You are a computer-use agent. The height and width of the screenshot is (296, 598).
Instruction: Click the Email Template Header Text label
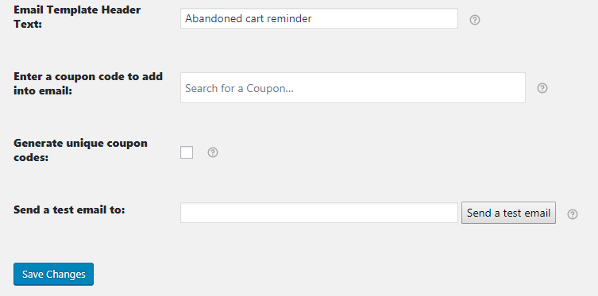point(77,17)
